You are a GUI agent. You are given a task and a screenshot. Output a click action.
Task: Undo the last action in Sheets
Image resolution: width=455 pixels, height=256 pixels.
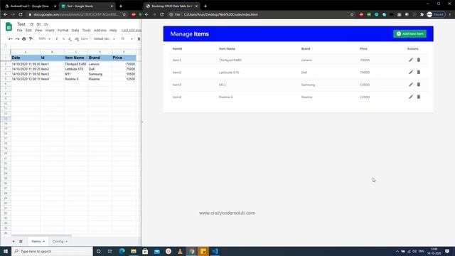point(11,39)
